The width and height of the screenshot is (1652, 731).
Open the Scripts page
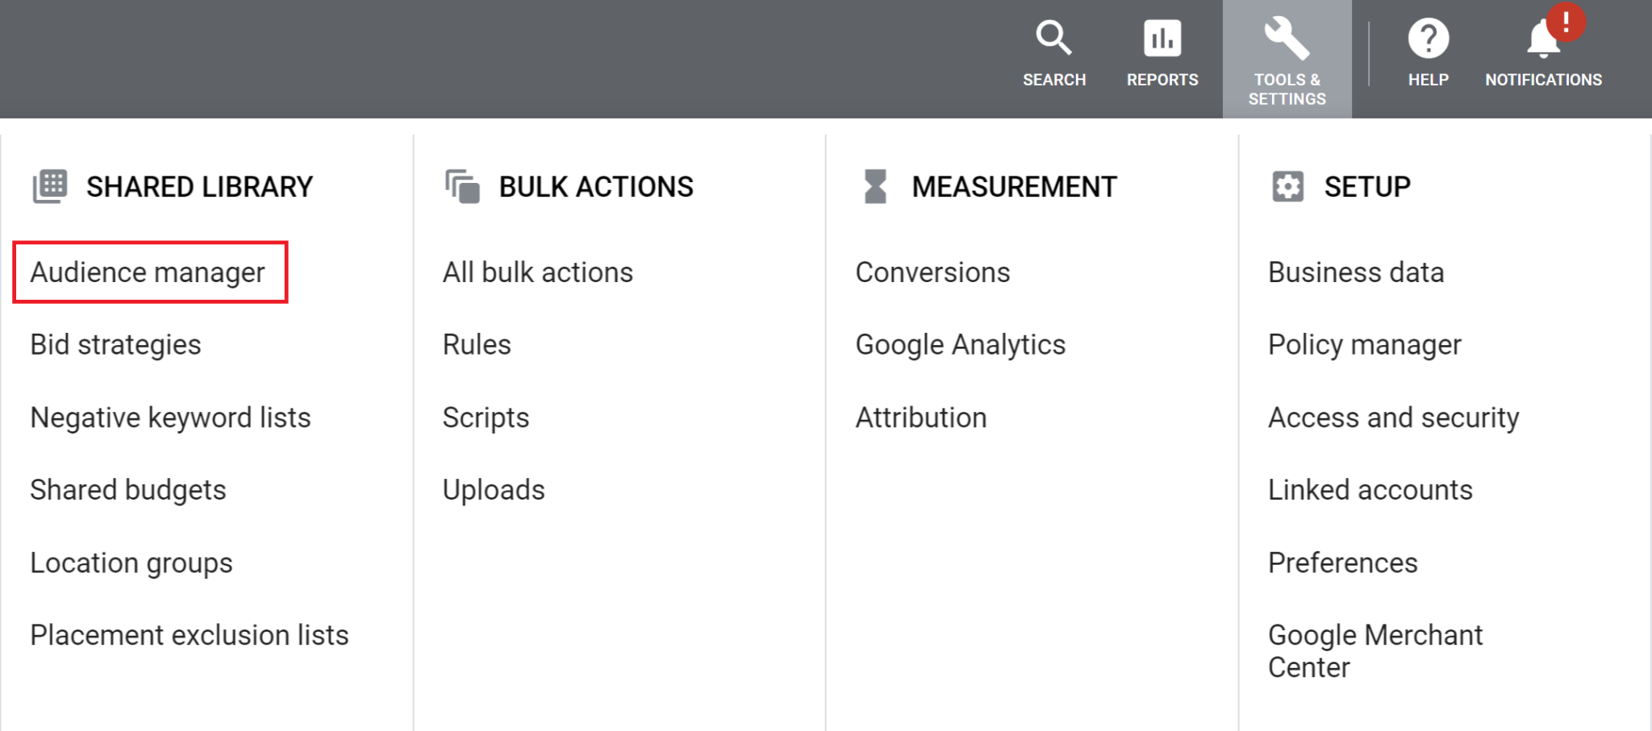tap(485, 417)
